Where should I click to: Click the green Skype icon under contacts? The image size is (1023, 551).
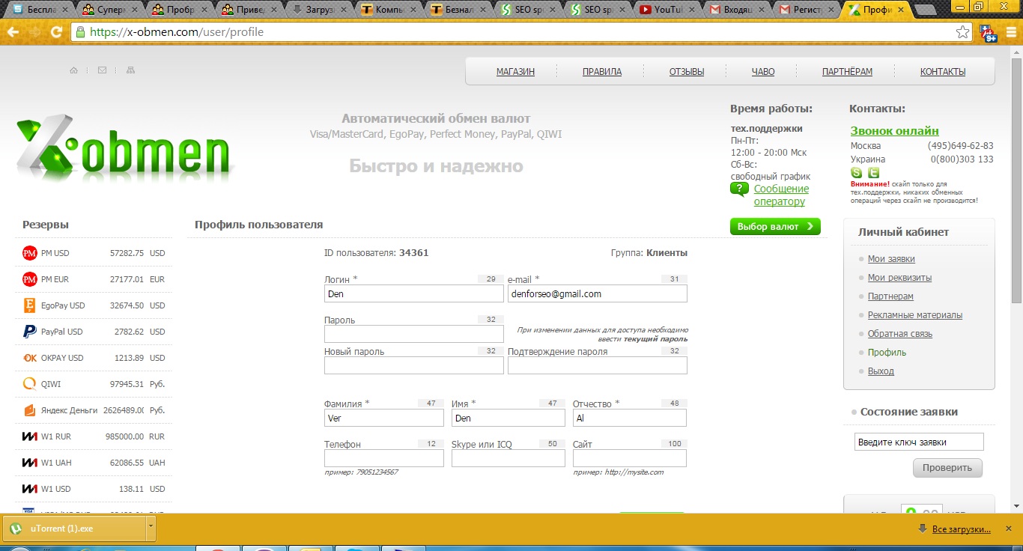(857, 173)
